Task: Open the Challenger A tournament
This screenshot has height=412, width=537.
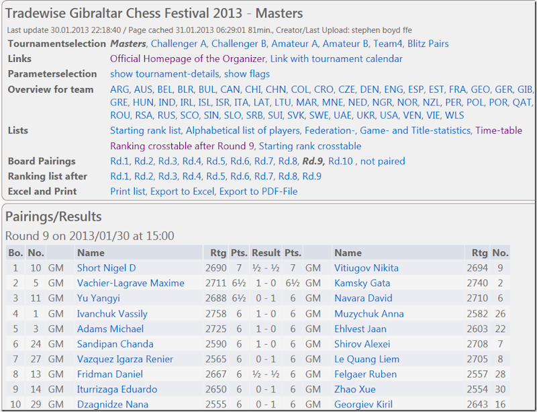Action: coord(179,44)
